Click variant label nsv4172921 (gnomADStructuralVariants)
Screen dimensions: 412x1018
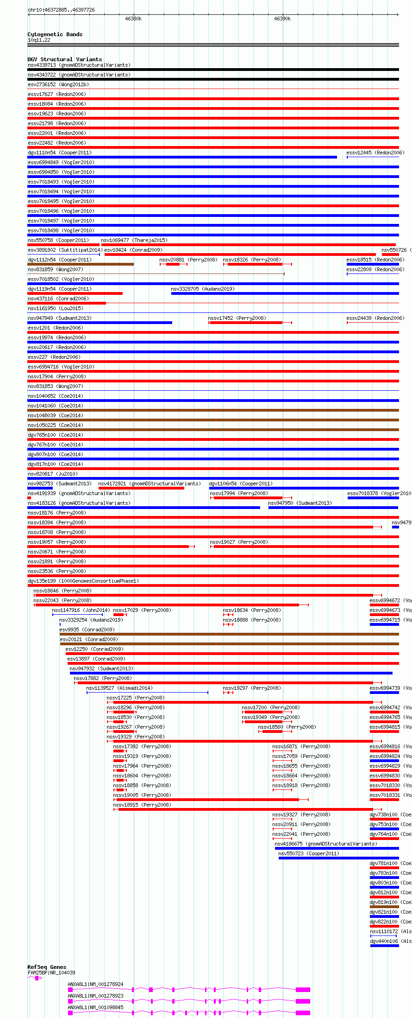point(150,484)
